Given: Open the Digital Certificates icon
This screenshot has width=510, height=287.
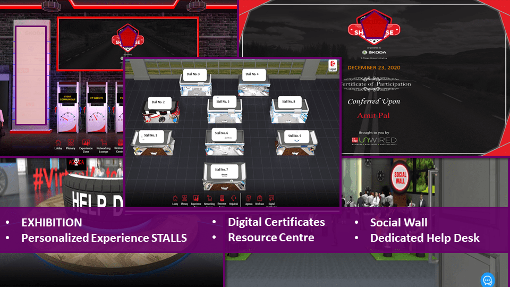Looking at the screenshot, I should [x=271, y=199].
